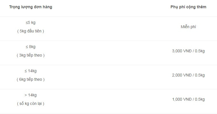The width and height of the screenshot is (217, 114).
Task: Select the '≤ 14kg' weight text
Action: pyautogui.click(x=30, y=71)
